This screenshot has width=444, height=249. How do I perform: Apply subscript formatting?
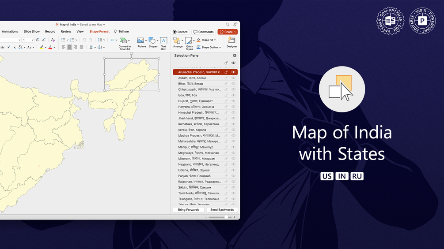click(x=15, y=48)
